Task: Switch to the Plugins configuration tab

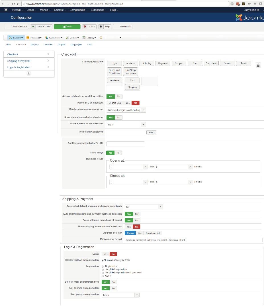Action: (x=62, y=44)
